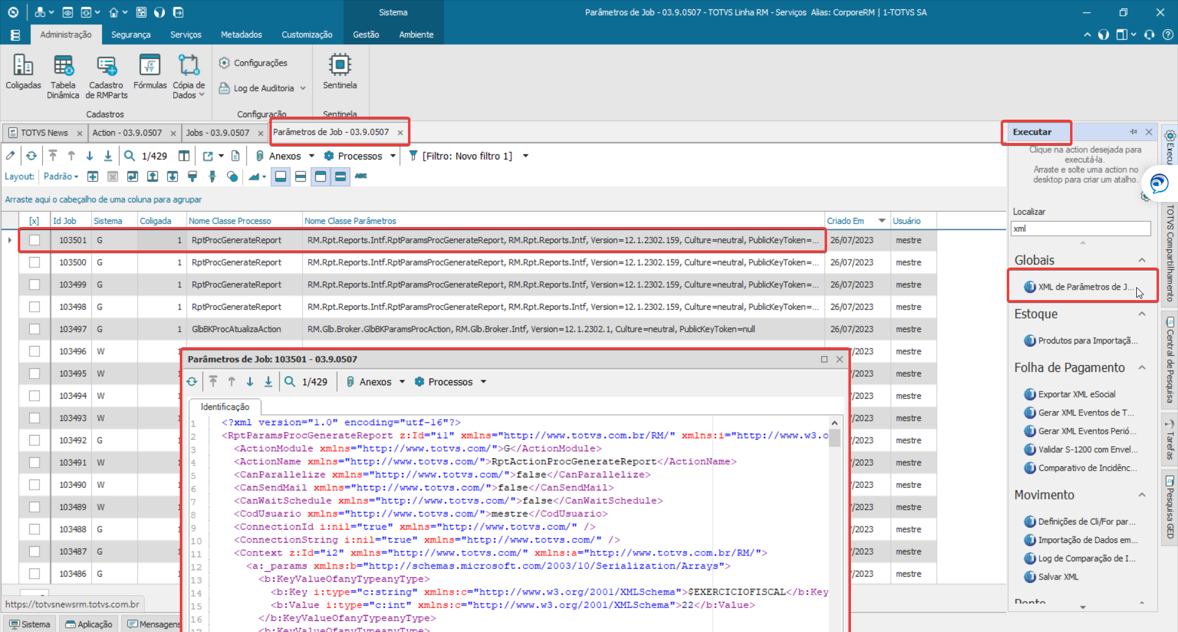This screenshot has height=632, width=1178.
Task: Open the help question mark icon
Action: click(x=1168, y=34)
